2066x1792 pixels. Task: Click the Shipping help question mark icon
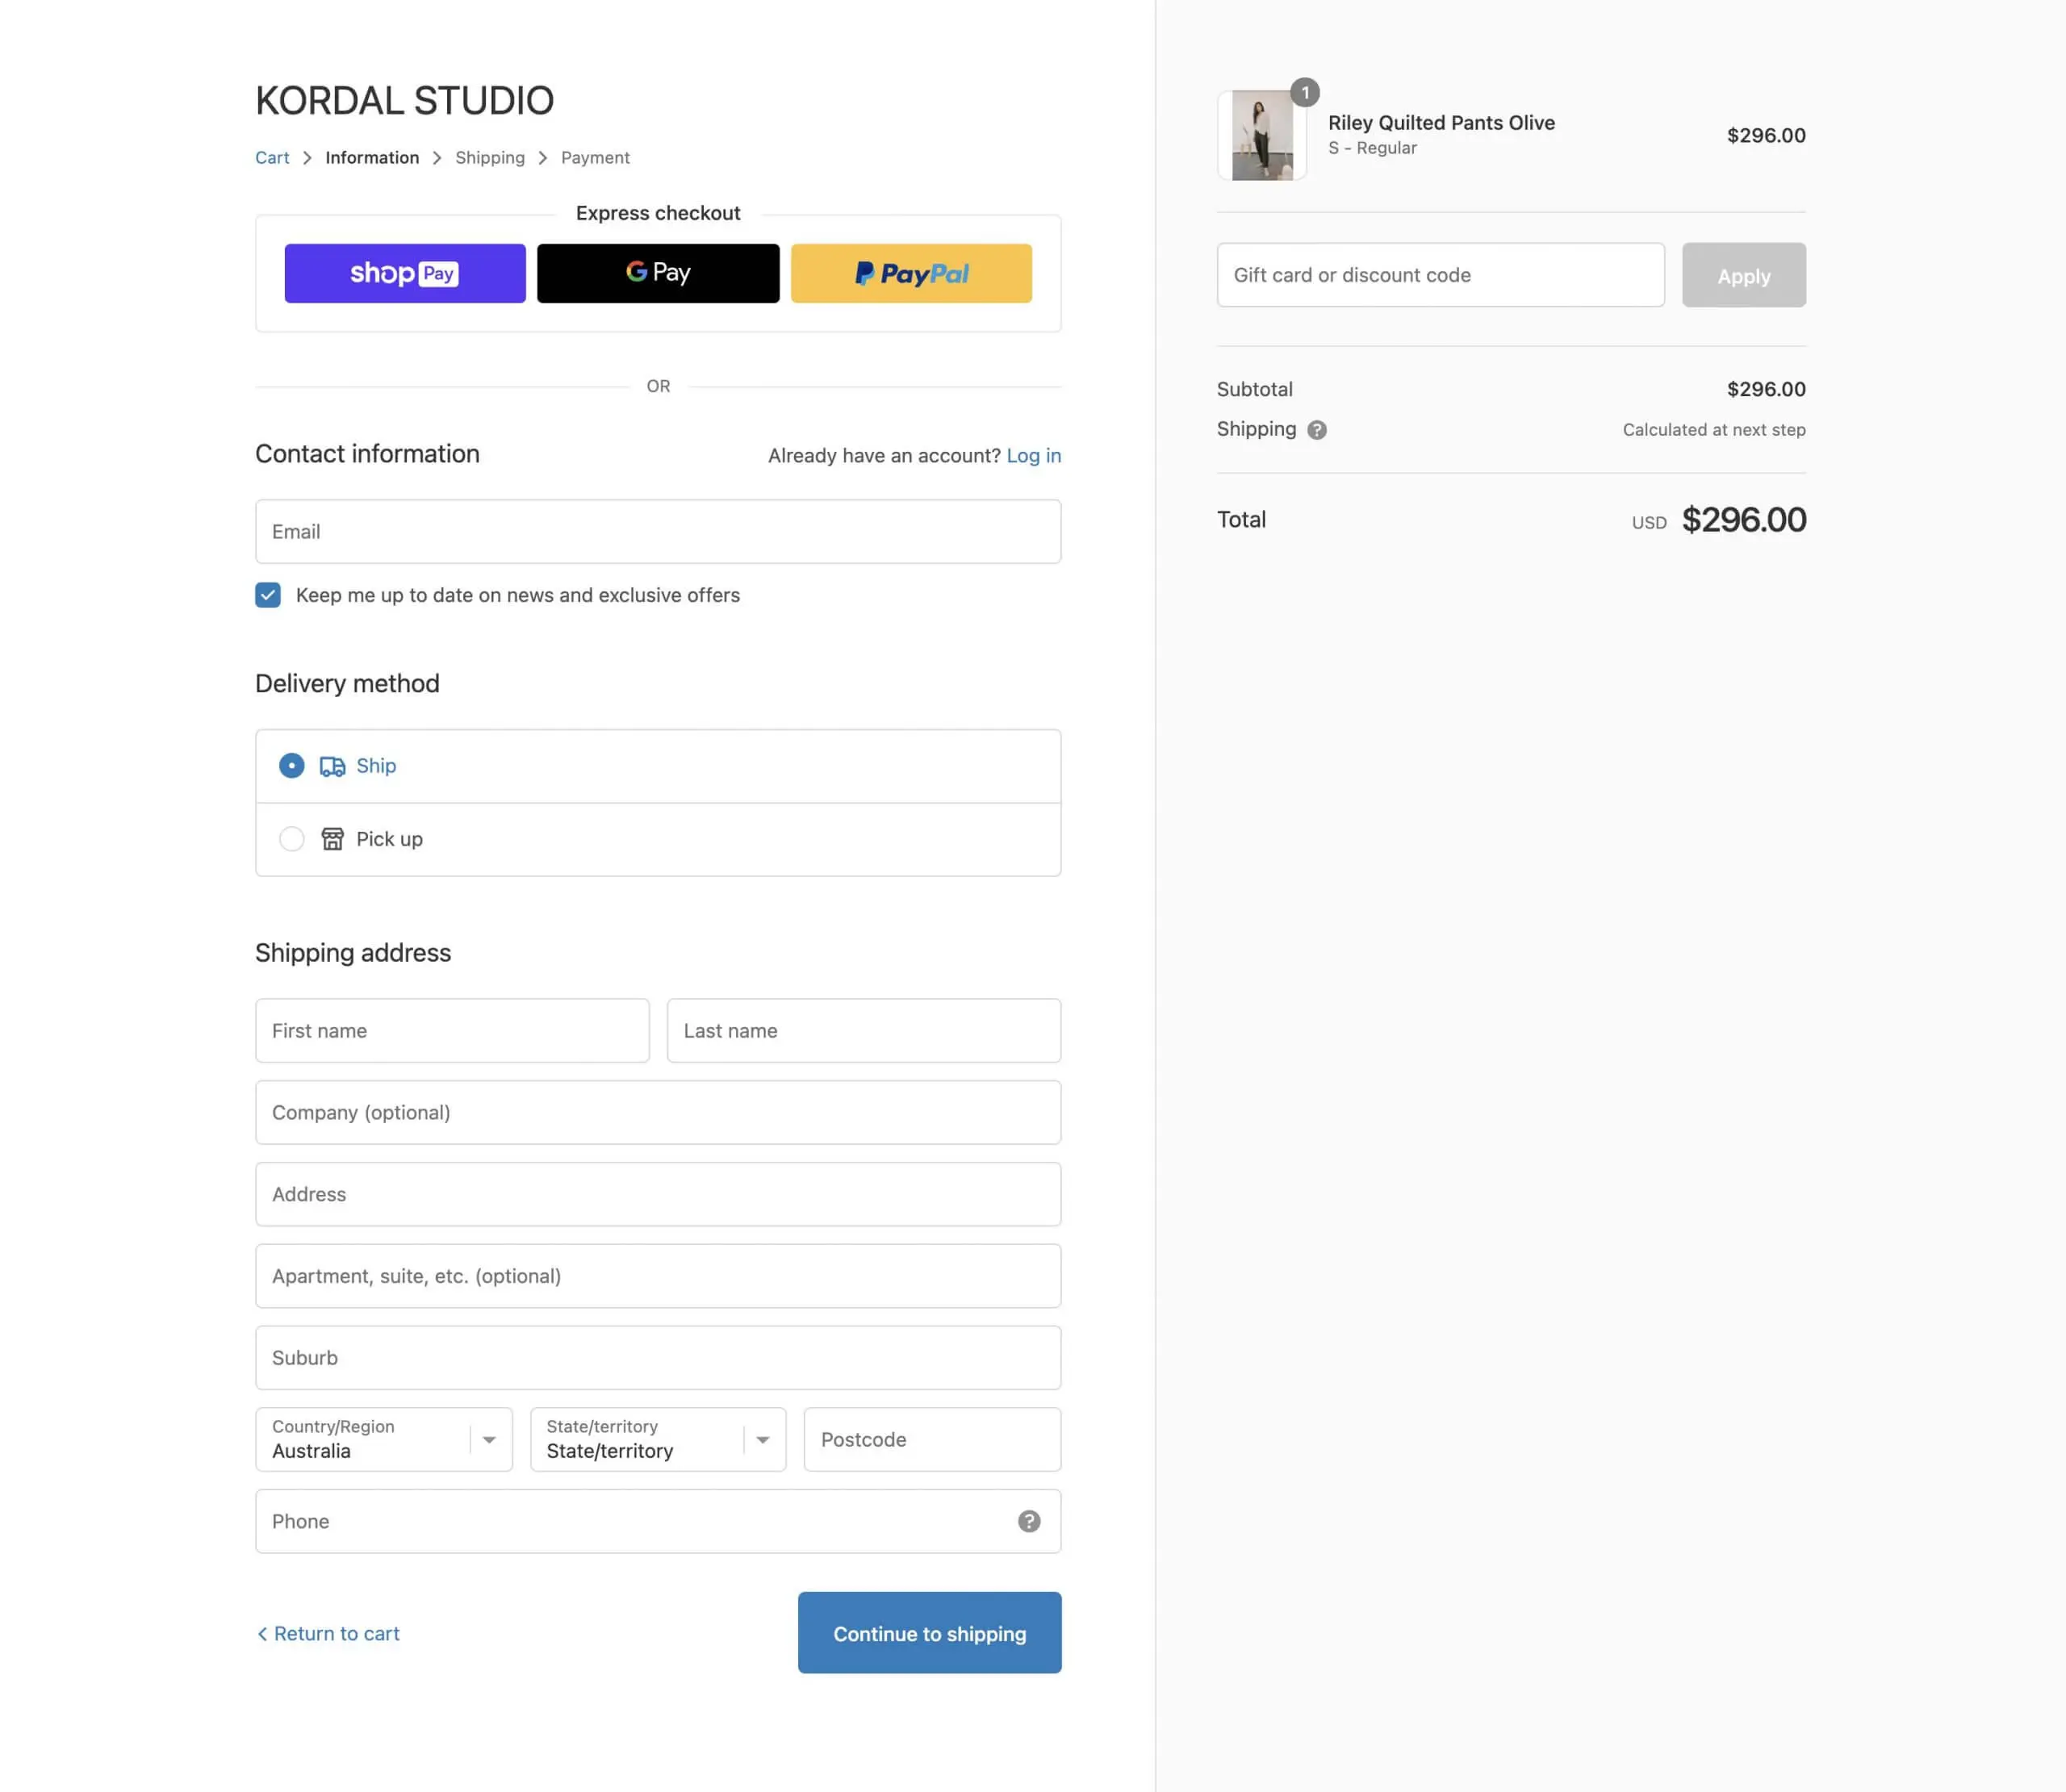coord(1317,430)
